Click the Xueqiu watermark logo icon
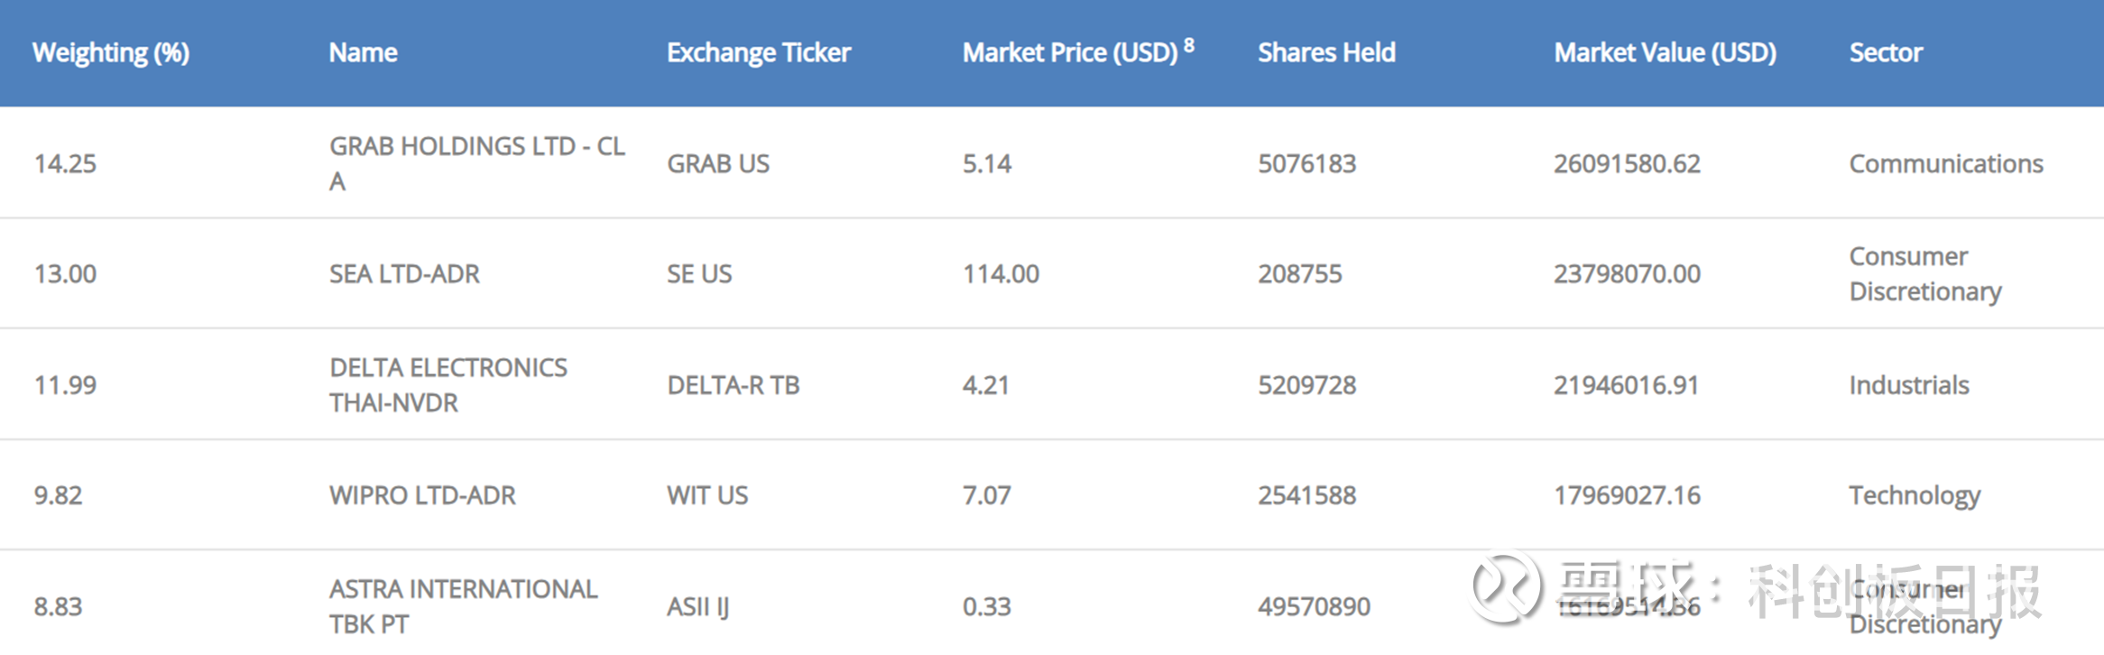This screenshot has width=2104, height=655. 1506,587
